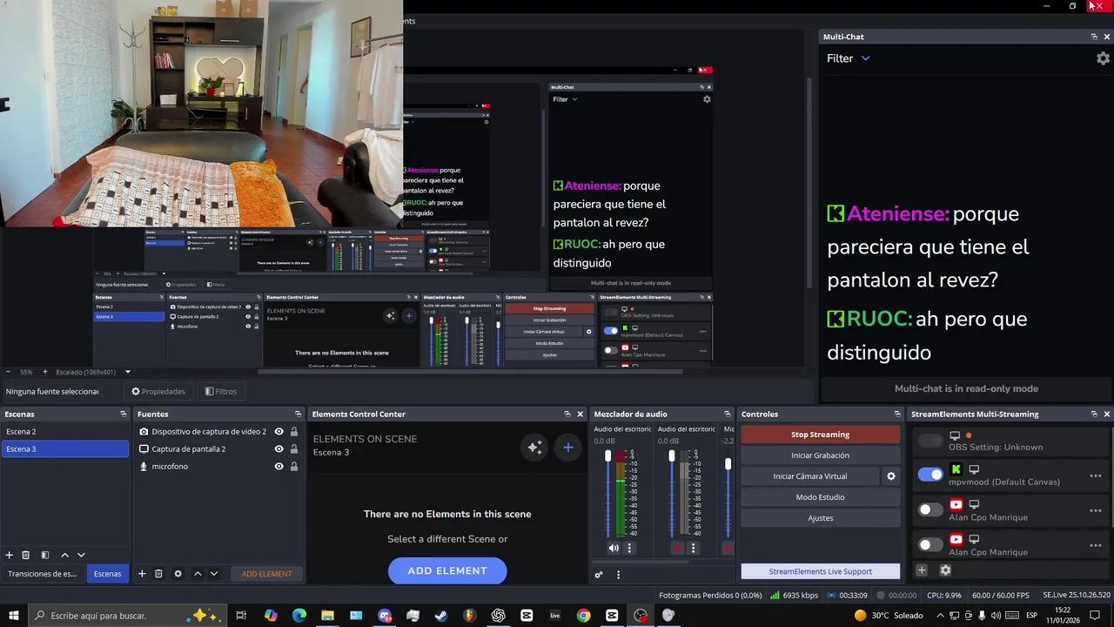Select the Escena 3 scene
This screenshot has width=1114, height=627.
click(65, 448)
